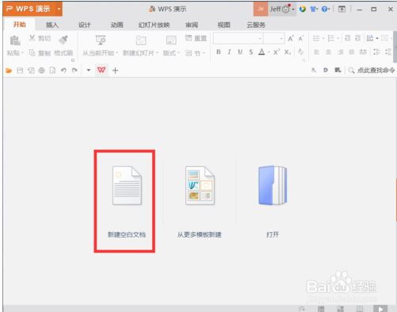Click the print preview icon in quick toolbar
397x312 pixels.
click(52, 70)
